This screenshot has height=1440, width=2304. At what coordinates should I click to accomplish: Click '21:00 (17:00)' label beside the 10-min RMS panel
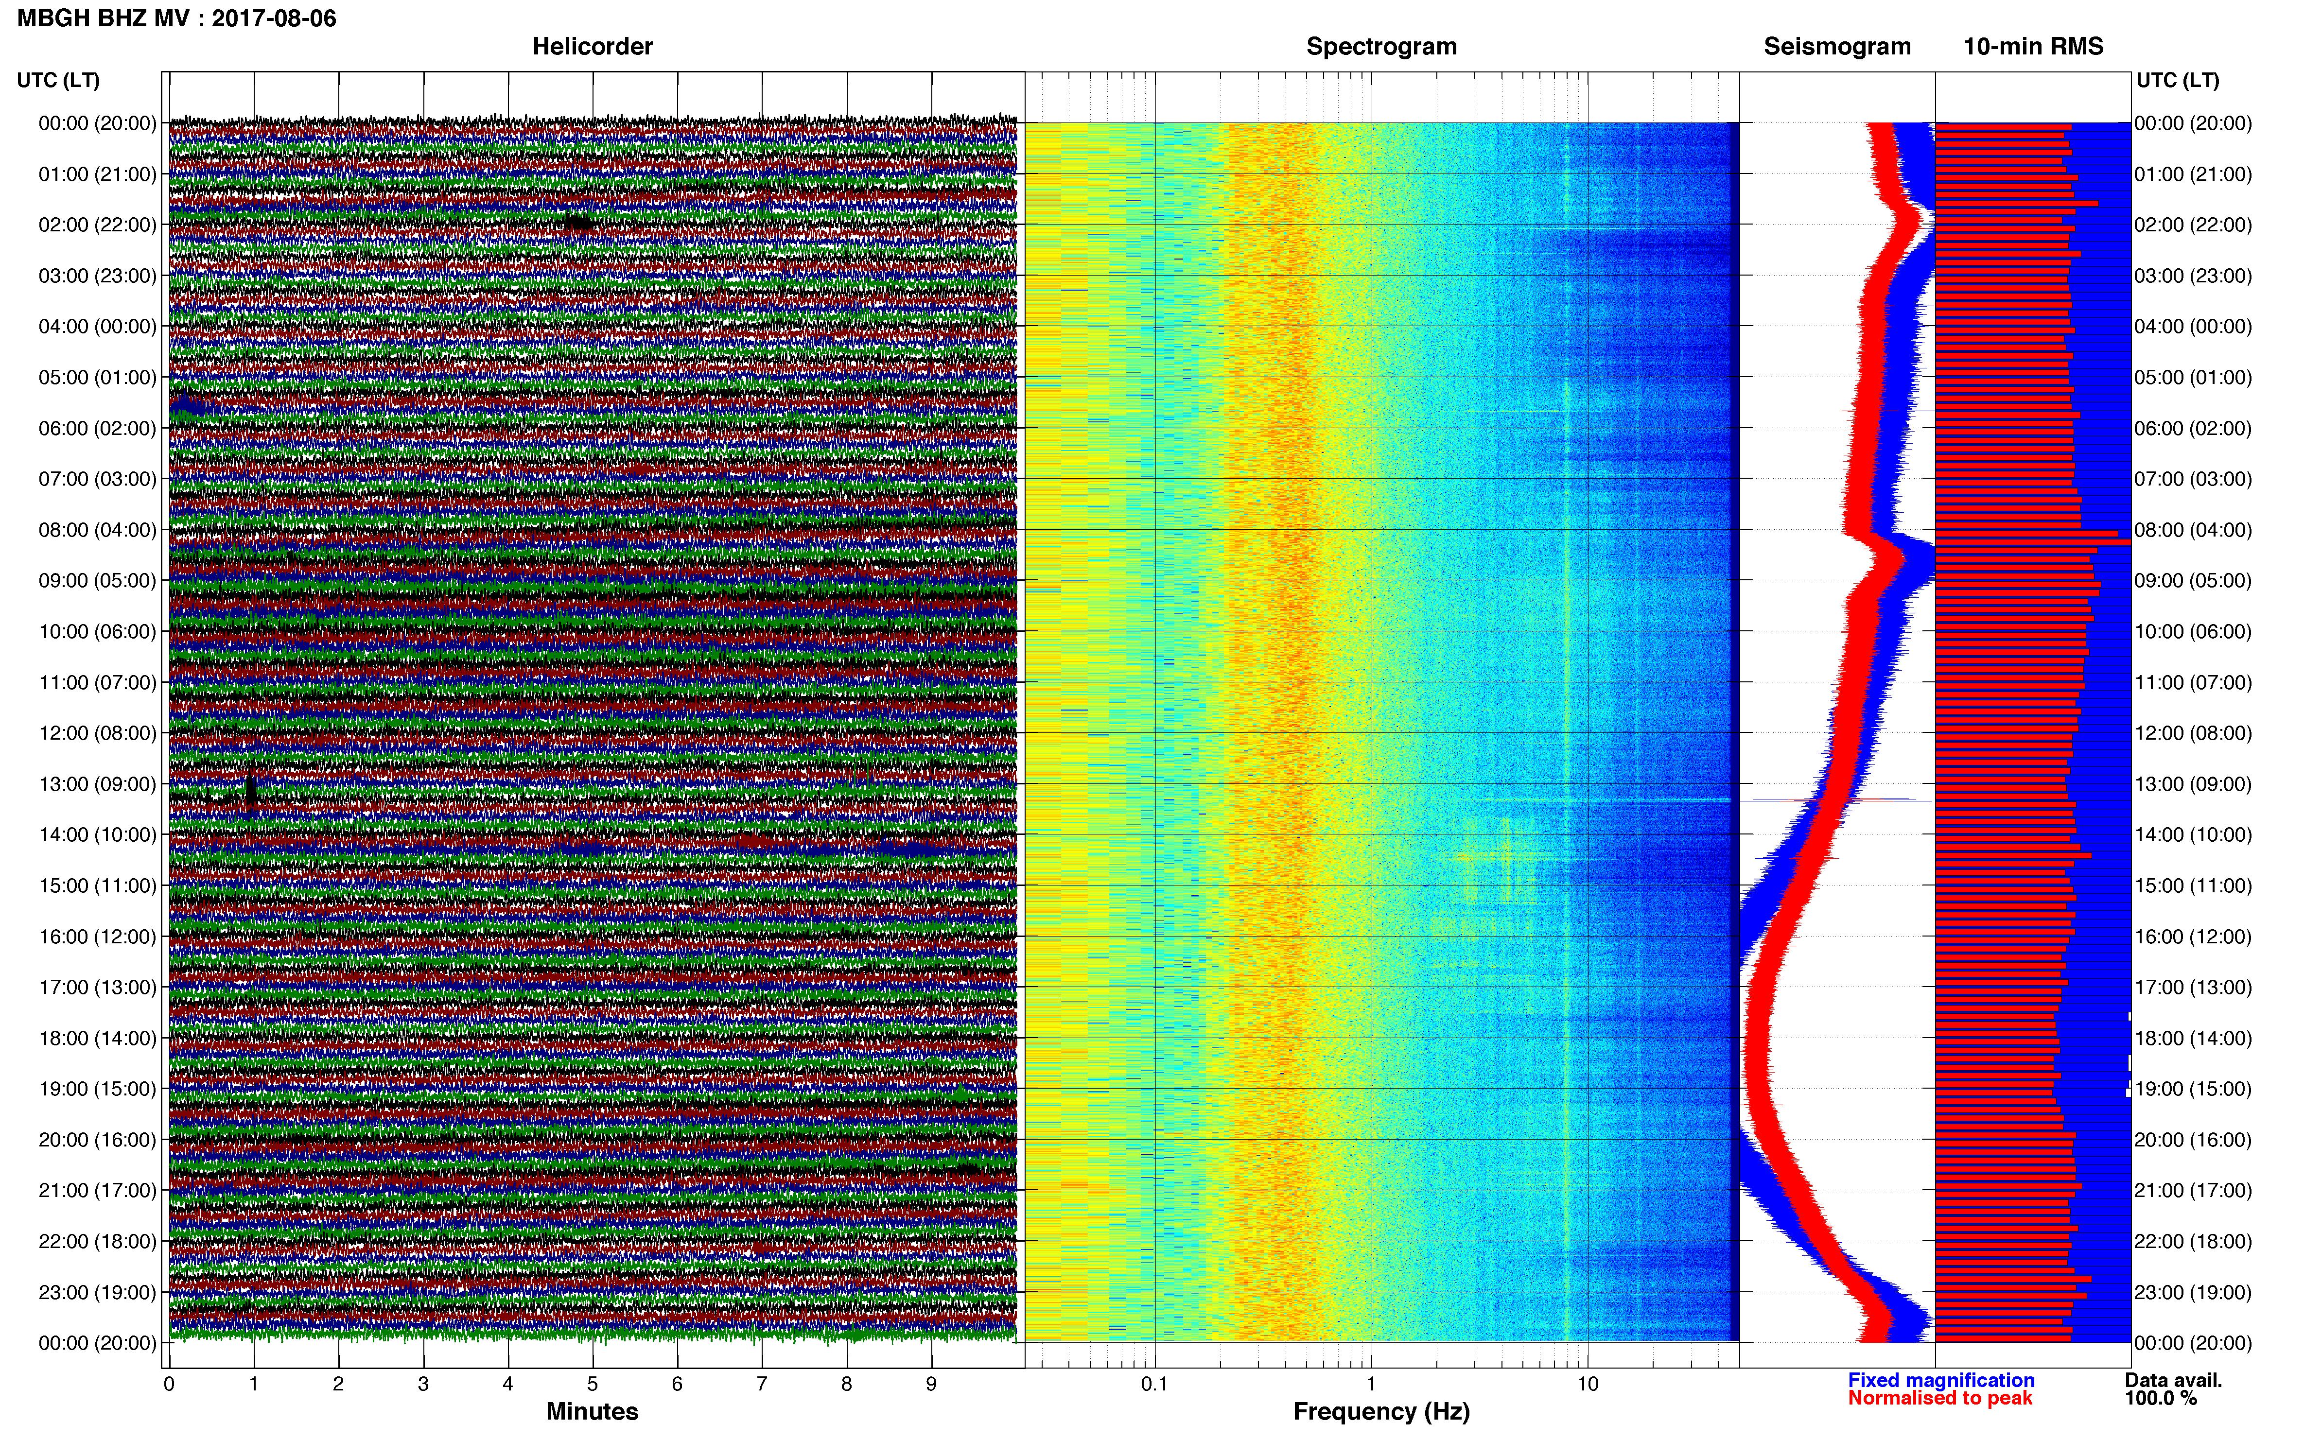coord(2193,1191)
